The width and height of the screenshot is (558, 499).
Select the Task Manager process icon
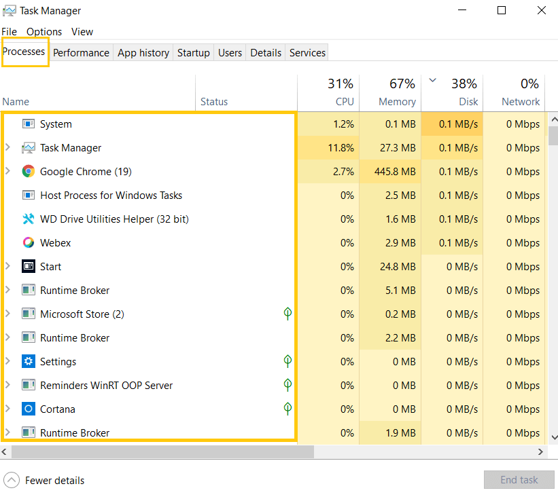tap(28, 147)
